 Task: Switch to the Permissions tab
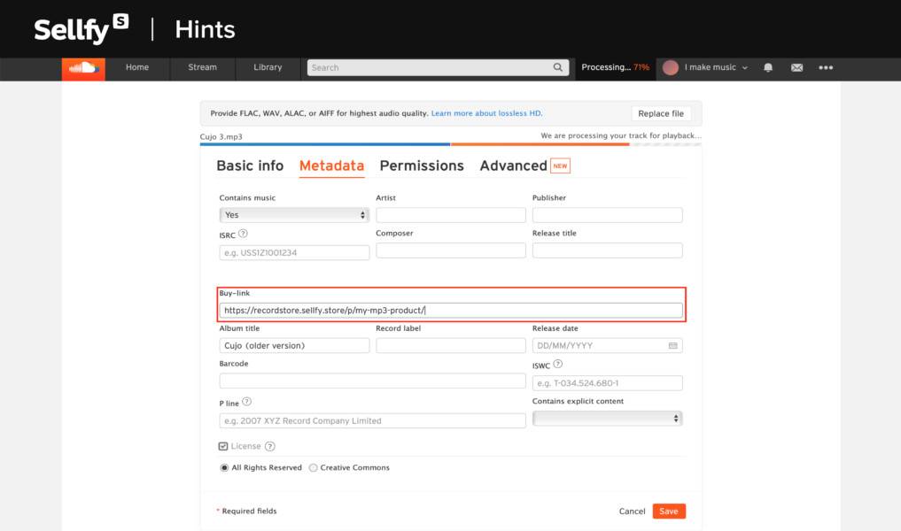(x=422, y=165)
